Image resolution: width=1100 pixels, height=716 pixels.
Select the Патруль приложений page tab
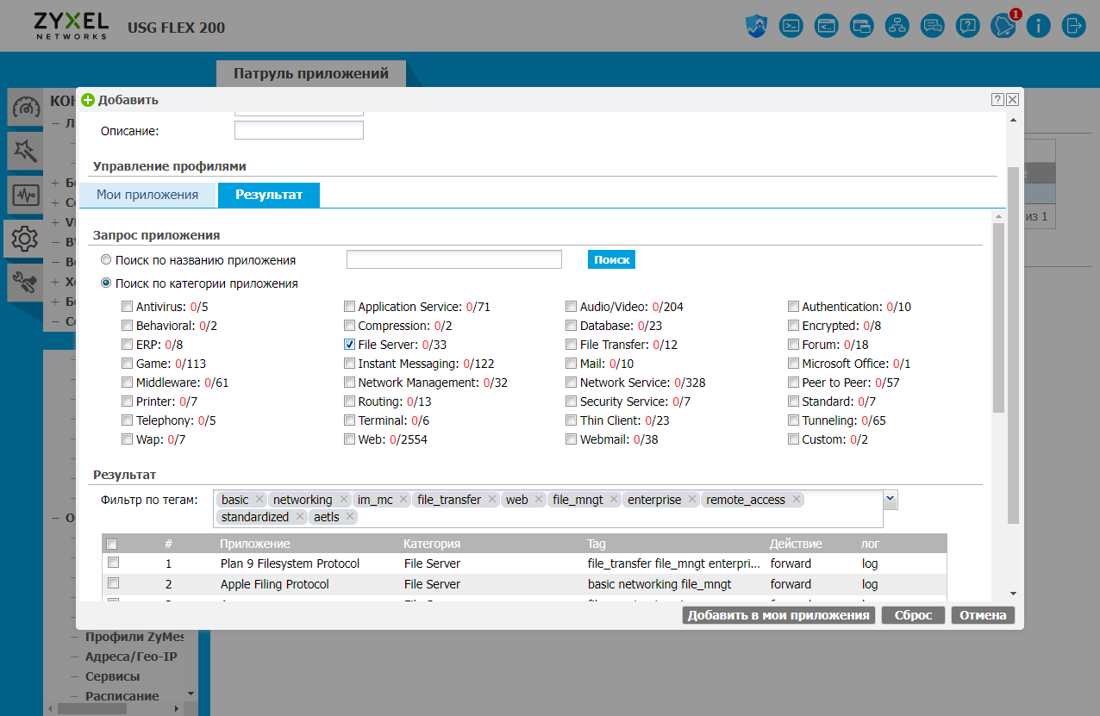click(310, 74)
